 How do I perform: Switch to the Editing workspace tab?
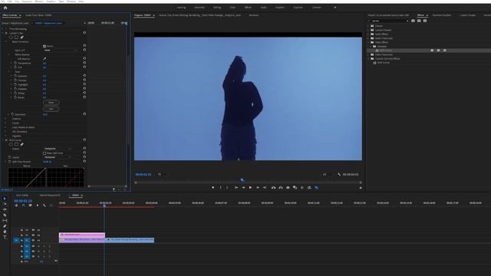pos(217,8)
